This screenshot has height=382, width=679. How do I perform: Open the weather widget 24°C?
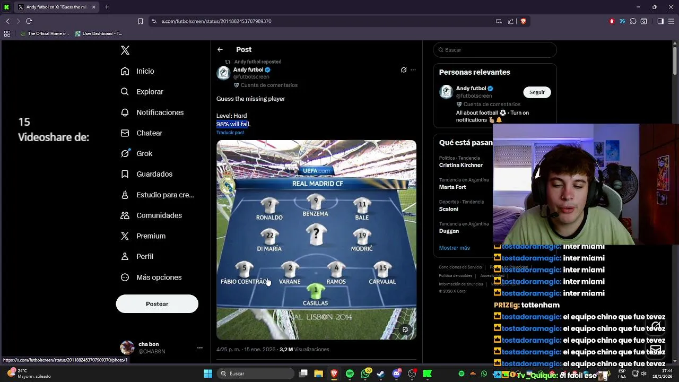click(x=30, y=374)
